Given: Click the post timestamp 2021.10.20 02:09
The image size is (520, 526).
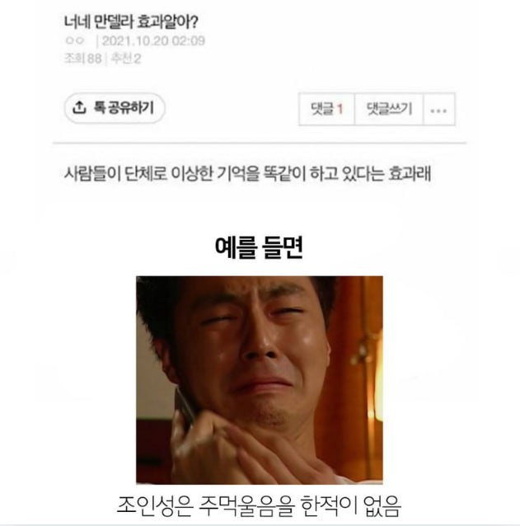Looking at the screenshot, I should pyautogui.click(x=153, y=41).
